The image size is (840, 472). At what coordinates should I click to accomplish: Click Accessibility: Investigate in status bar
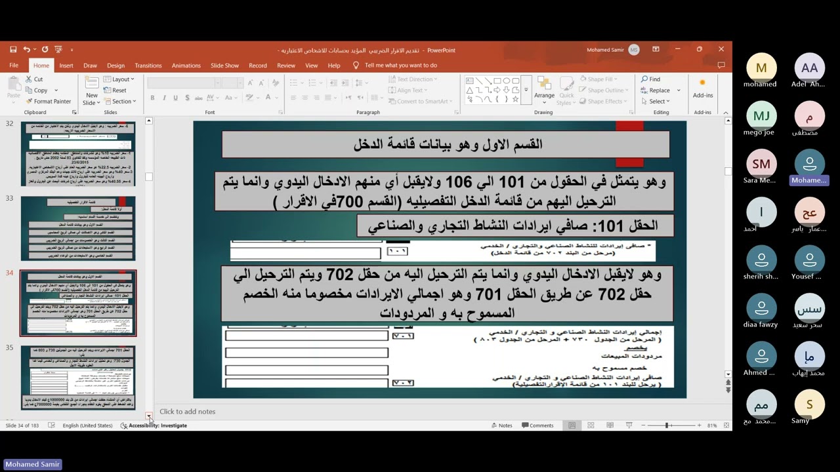click(x=154, y=425)
